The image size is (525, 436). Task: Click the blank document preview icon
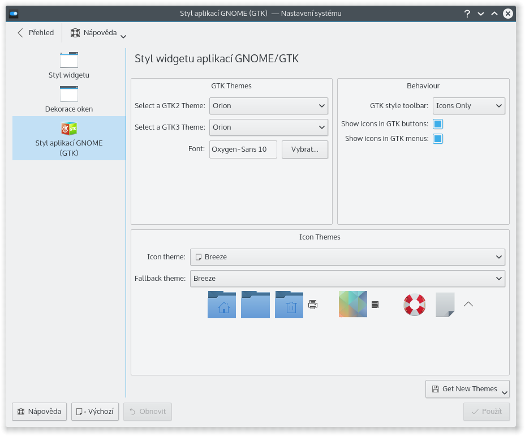[445, 305]
